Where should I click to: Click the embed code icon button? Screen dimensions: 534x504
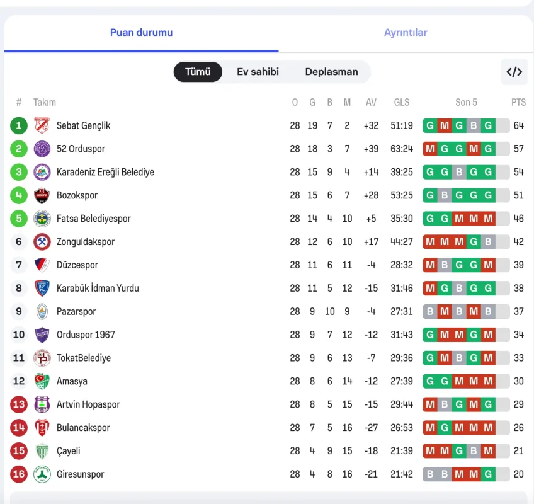pyautogui.click(x=514, y=72)
